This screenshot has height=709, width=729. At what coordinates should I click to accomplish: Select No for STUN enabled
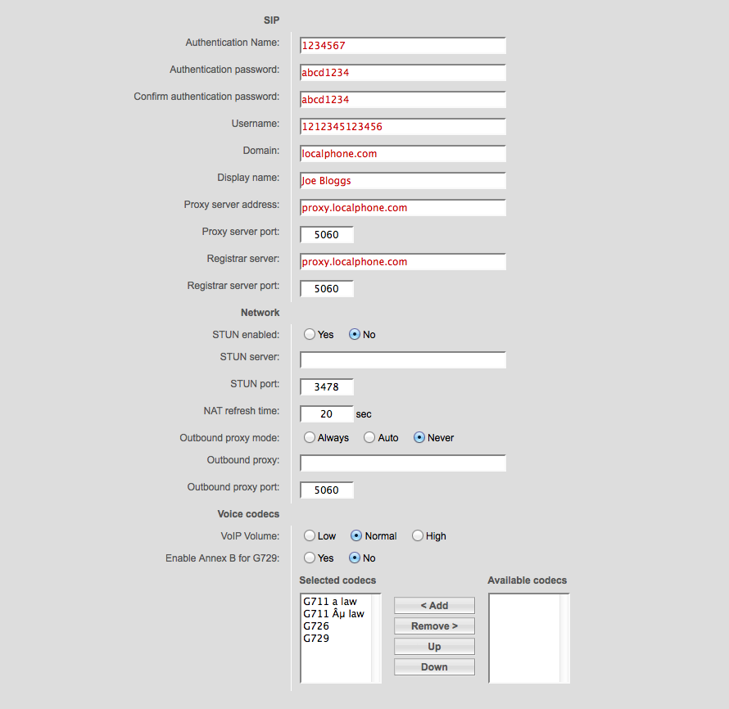pyautogui.click(x=355, y=335)
